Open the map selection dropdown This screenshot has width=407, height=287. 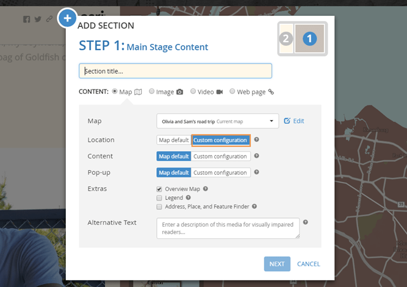pos(217,121)
